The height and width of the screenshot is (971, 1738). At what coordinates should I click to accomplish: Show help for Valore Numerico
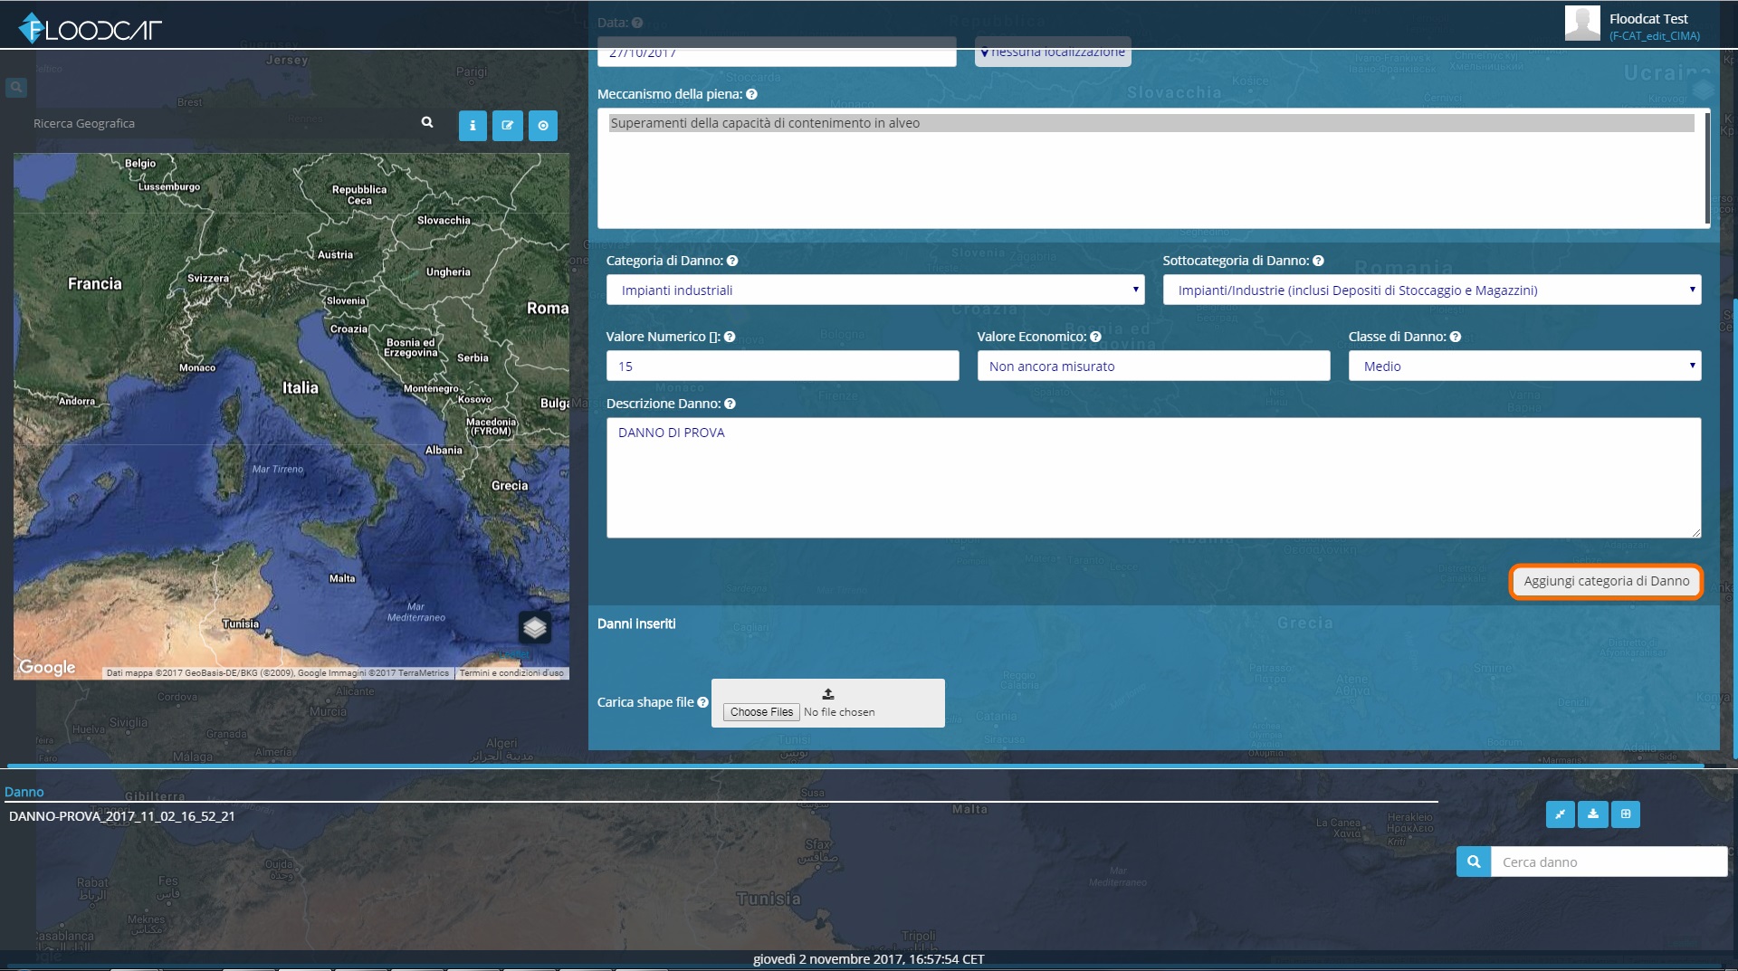730,337
